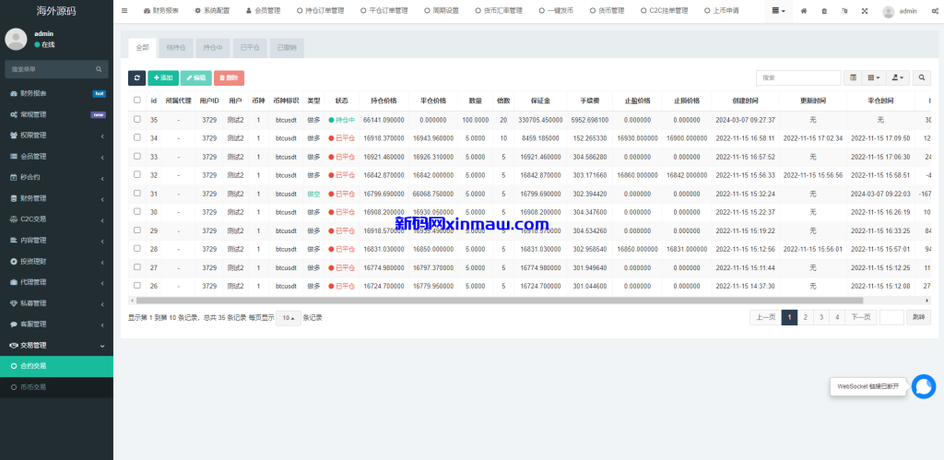Toggle table card view icon
Image resolution: width=944 pixels, height=460 pixels.
853,77
